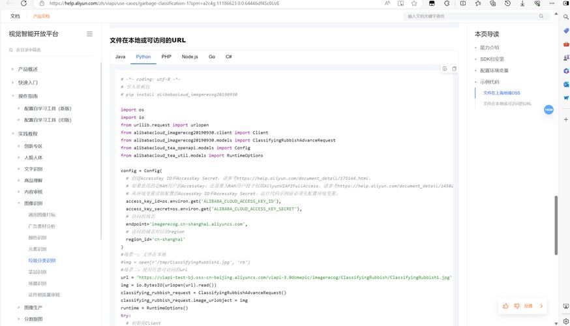Click the search magnifier in document search box

pos(539,16)
